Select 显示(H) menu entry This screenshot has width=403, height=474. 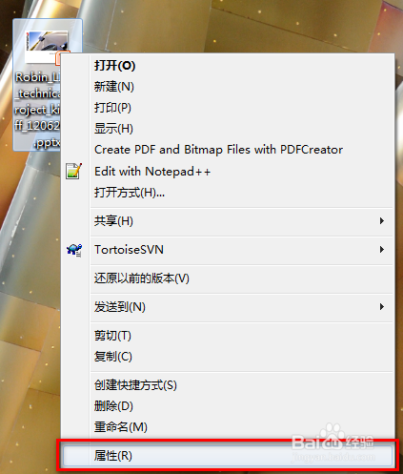pyautogui.click(x=113, y=129)
